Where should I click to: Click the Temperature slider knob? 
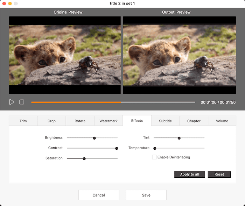coord(155,148)
